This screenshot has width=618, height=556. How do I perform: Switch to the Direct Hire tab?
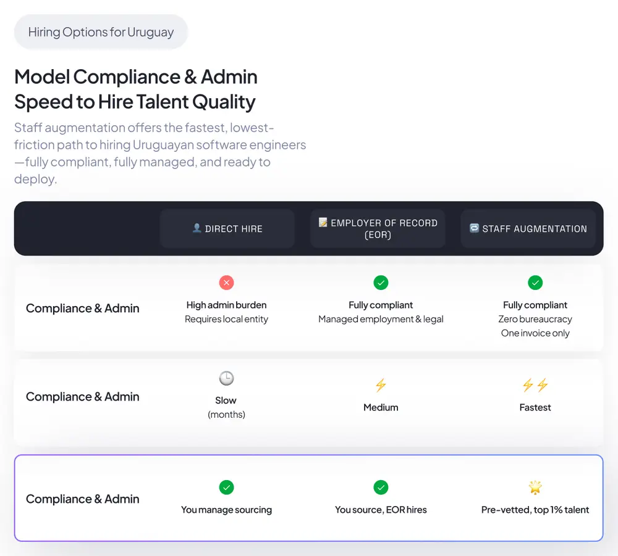point(227,228)
